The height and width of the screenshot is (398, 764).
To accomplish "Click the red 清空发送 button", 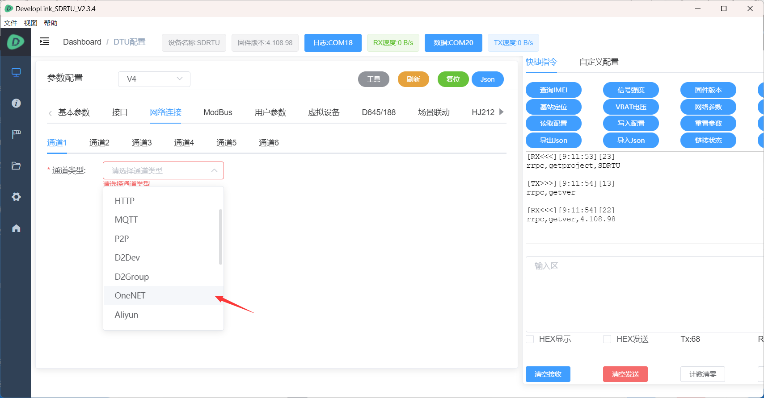I will (625, 374).
